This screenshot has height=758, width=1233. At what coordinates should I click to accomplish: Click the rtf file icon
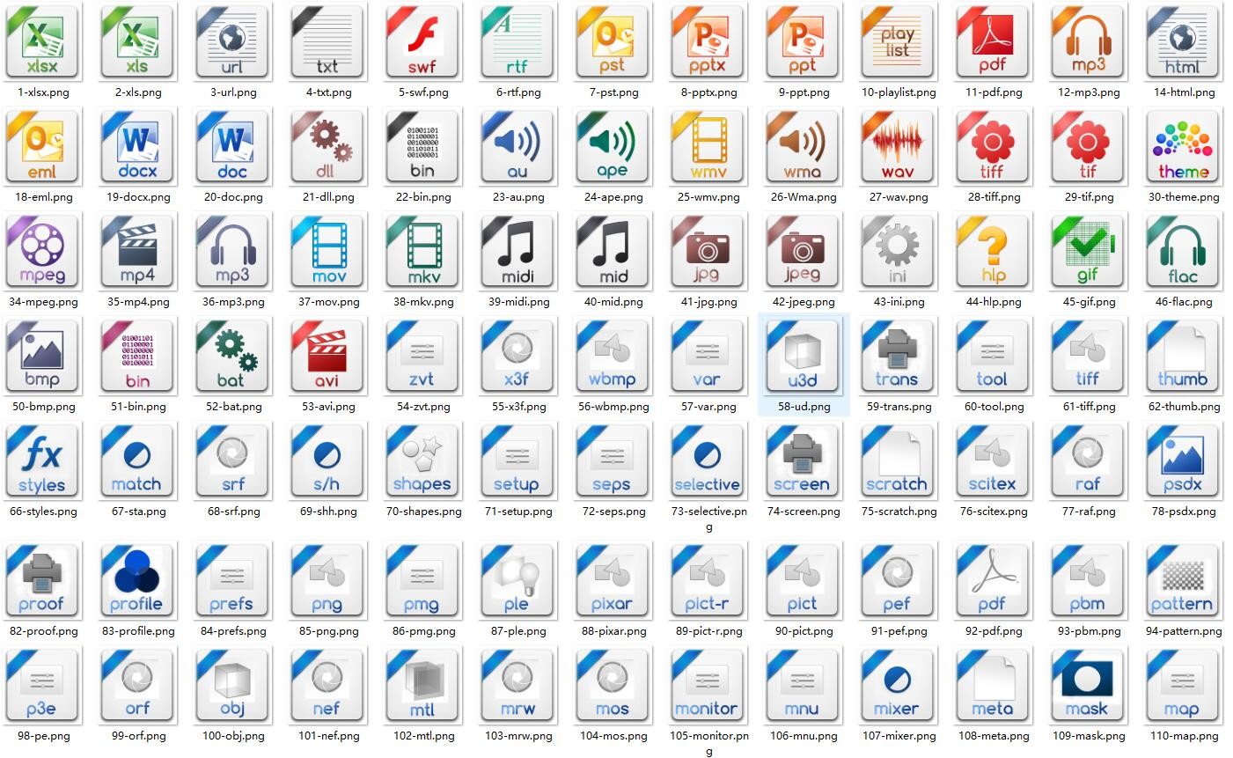517,42
